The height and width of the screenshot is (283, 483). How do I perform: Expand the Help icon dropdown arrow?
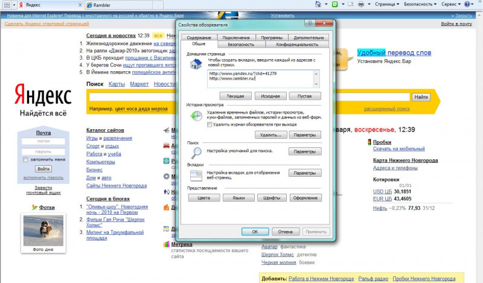click(472, 4)
